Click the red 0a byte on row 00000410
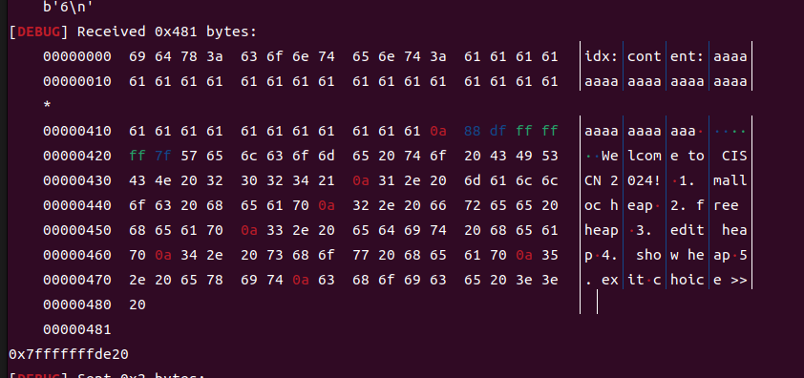The height and width of the screenshot is (378, 804). [438, 131]
